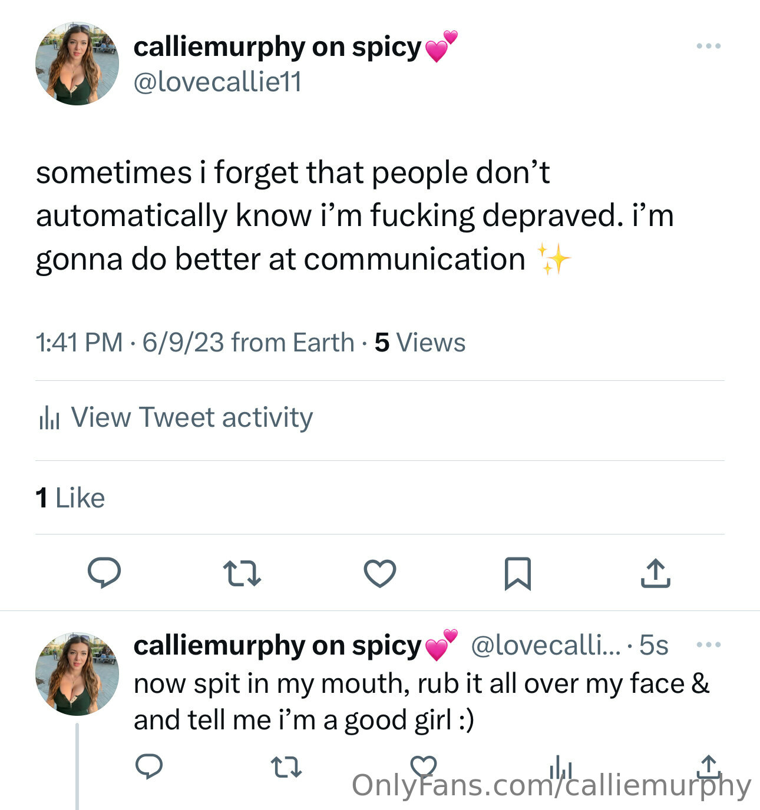The width and height of the screenshot is (760, 810).
Task: Open the reply tweet's three-dot menu
Action: [708, 645]
